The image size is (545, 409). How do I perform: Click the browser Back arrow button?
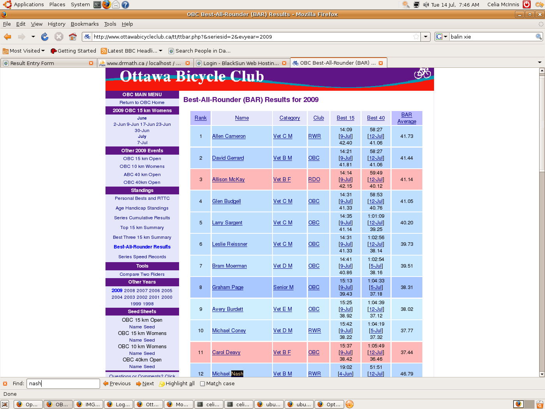pos(7,37)
